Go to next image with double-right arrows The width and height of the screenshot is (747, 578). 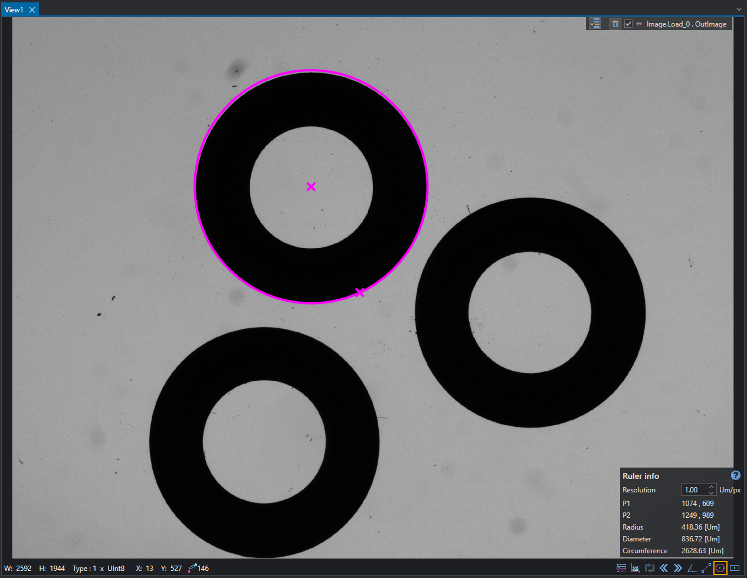(678, 568)
